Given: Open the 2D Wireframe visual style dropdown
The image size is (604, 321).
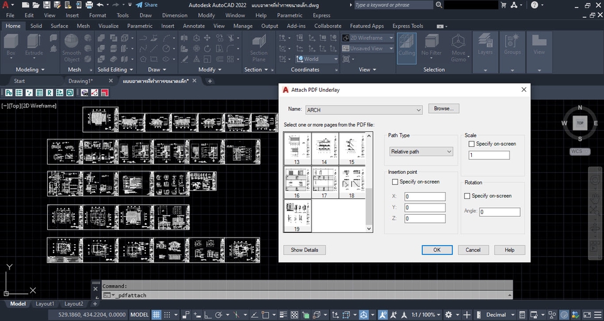Looking at the screenshot, I should [391, 38].
